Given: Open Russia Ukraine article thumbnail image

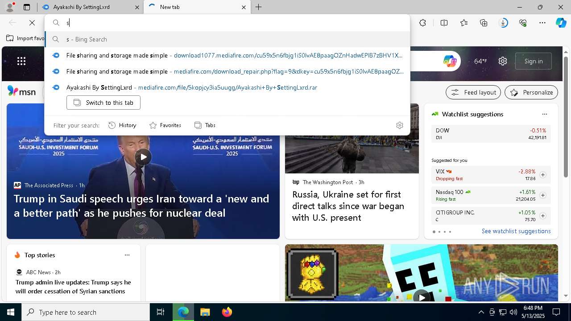Looking at the screenshot, I should coord(352,154).
